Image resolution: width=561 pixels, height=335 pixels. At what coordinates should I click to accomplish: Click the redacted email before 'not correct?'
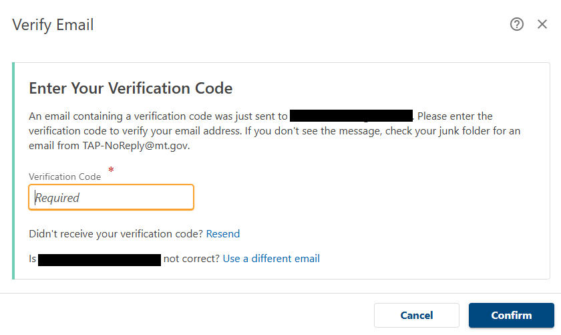[100, 259]
